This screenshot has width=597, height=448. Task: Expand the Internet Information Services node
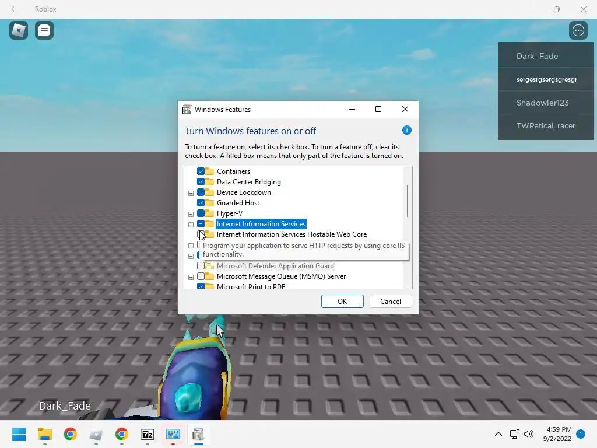(x=191, y=225)
